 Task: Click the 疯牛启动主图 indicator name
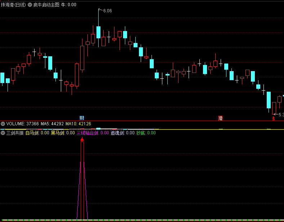tap(46, 5)
